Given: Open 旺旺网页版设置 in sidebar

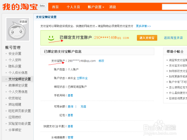Looking at the screenshot, I should tap(19, 111).
